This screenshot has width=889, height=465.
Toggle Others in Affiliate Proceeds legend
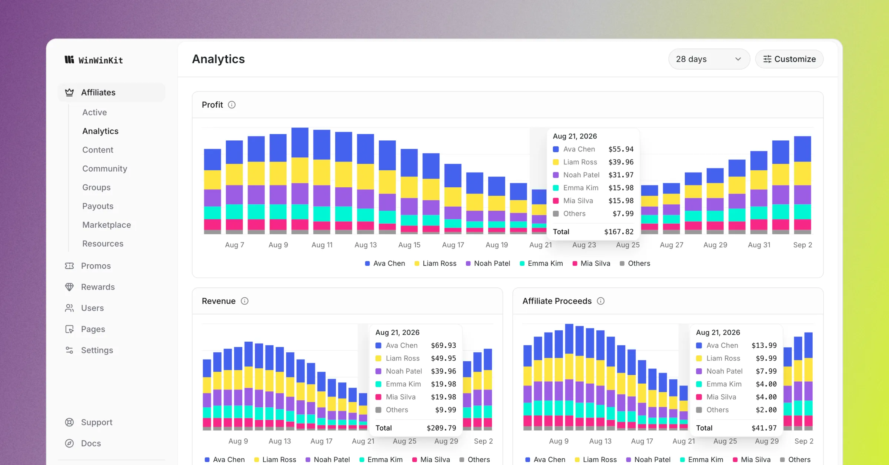pos(795,459)
